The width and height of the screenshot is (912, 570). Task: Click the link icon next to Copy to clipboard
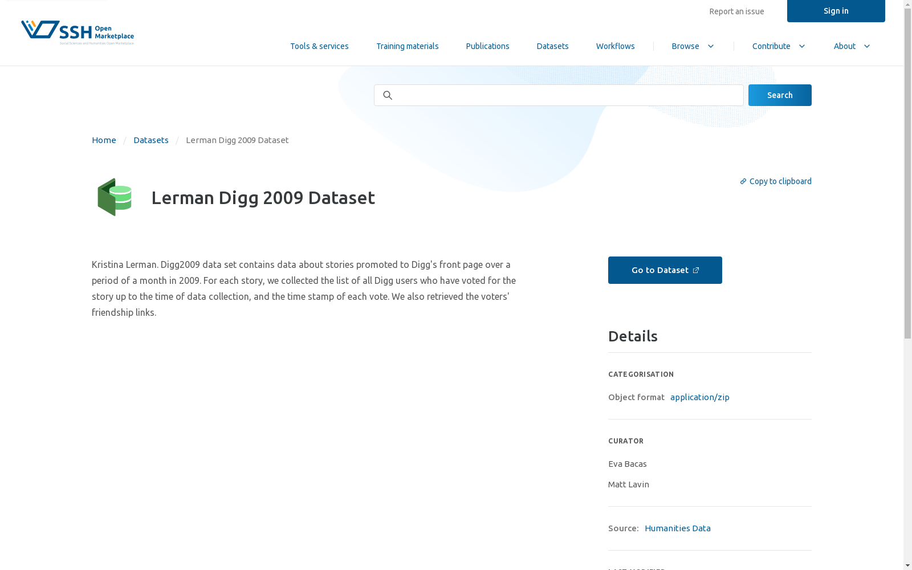click(743, 181)
